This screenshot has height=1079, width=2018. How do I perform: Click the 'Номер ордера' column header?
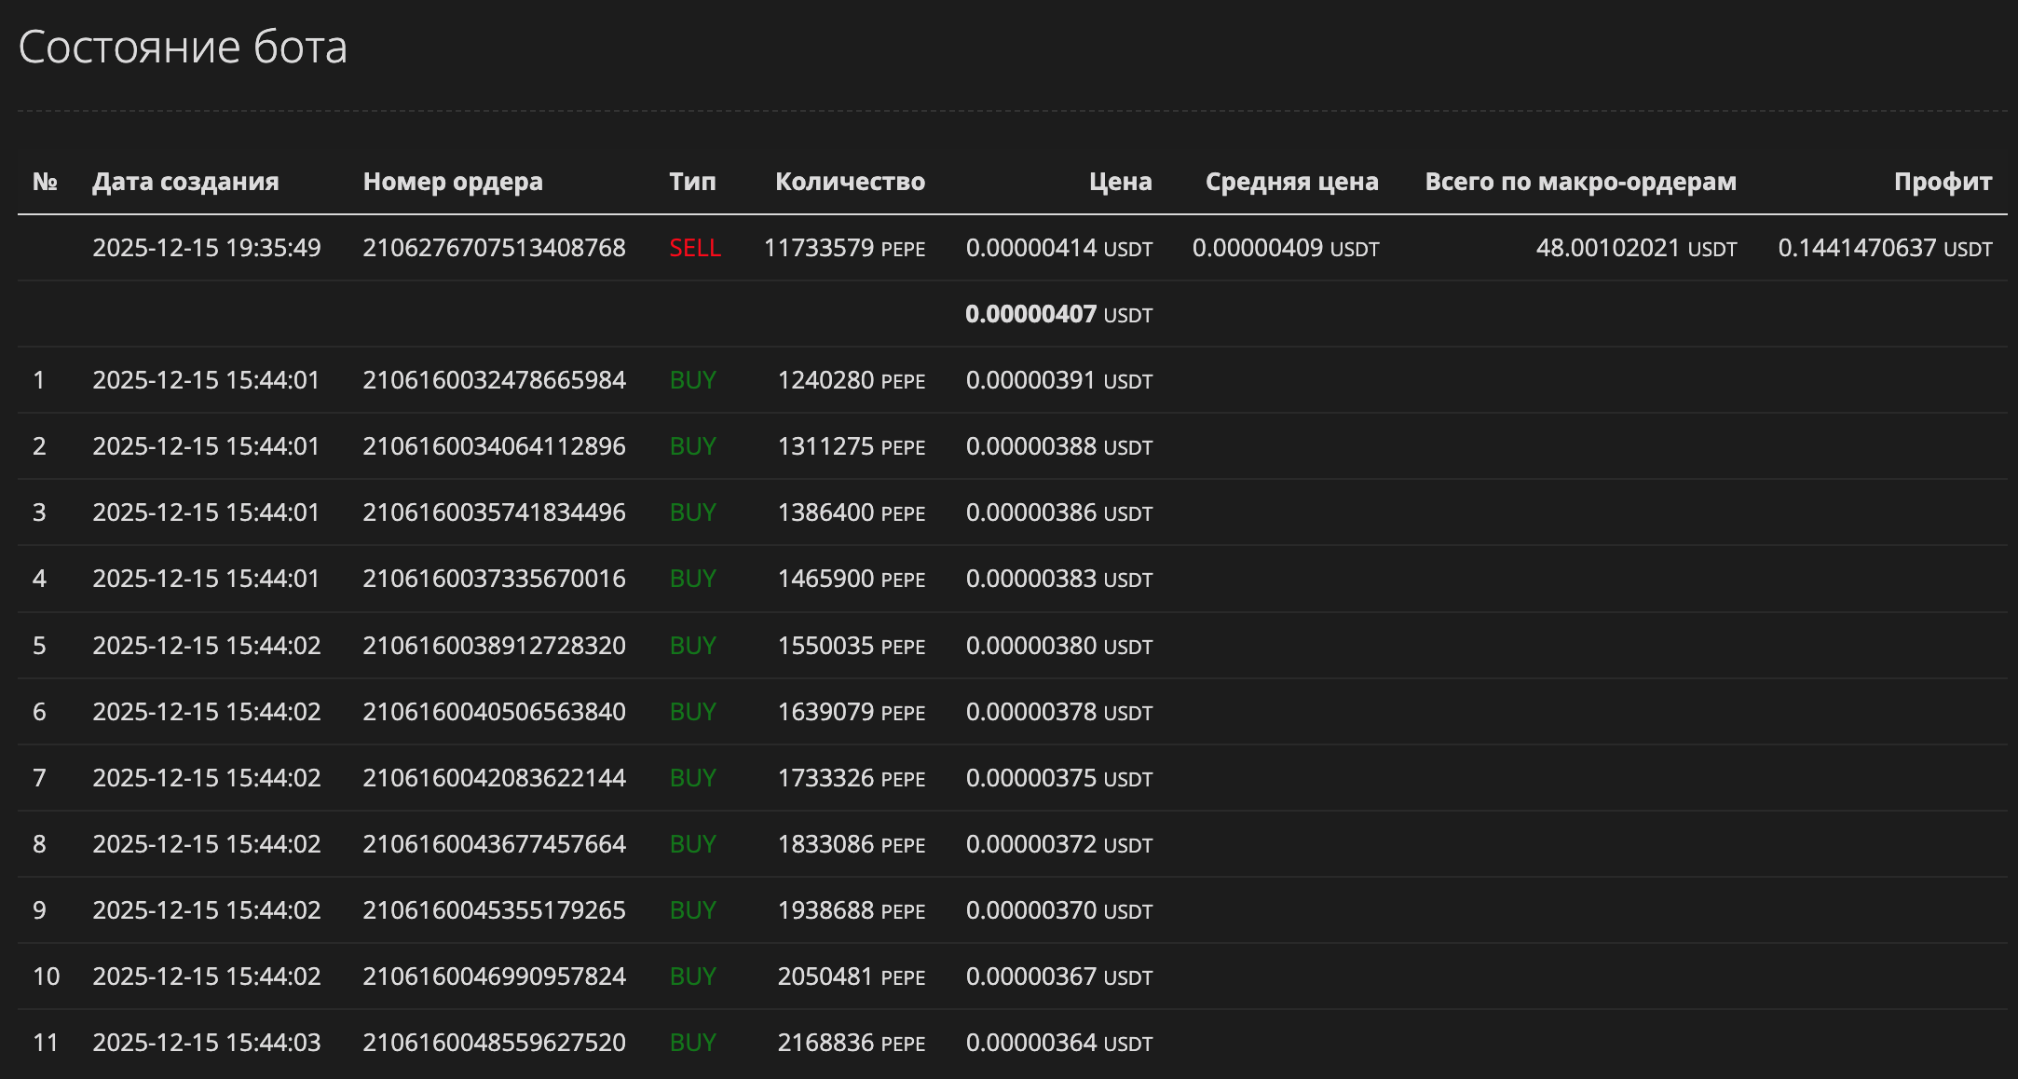click(x=452, y=182)
